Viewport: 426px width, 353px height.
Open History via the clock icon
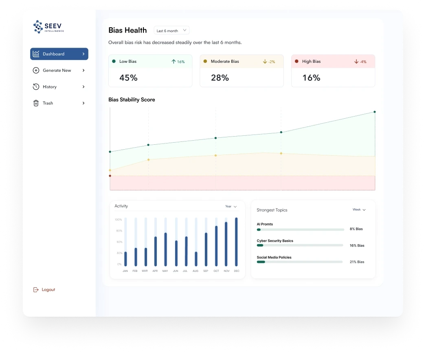pos(36,86)
